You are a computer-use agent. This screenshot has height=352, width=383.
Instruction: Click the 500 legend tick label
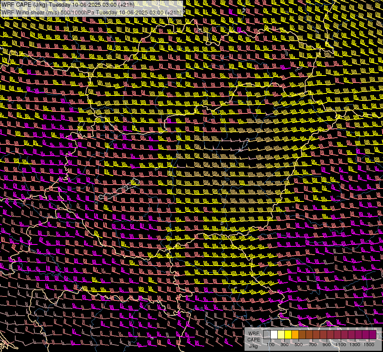coord(298,345)
